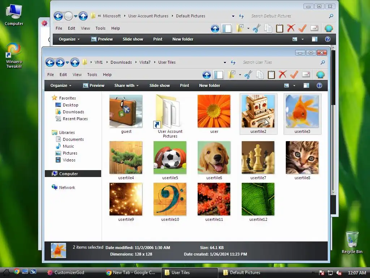Toggle navigation pane button in Default Pictures toolbar

pos(227,28)
